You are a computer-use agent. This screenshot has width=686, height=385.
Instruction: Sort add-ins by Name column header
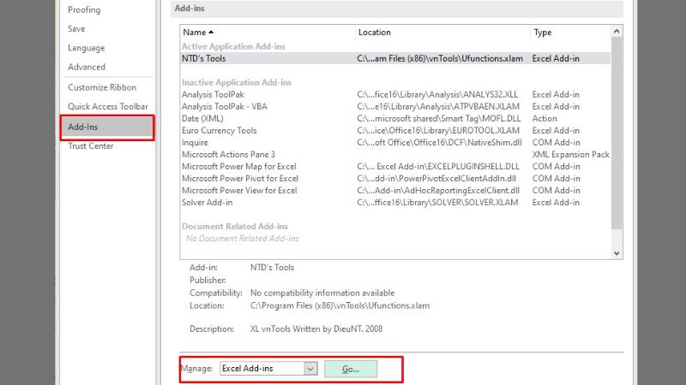click(x=268, y=33)
